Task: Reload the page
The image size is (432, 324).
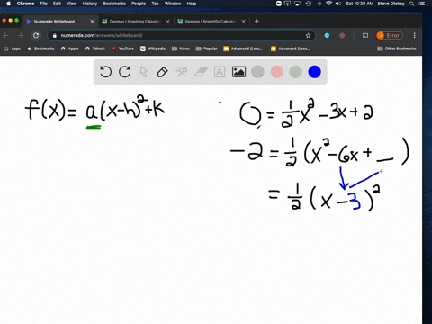Action: pyautogui.click(x=36, y=35)
